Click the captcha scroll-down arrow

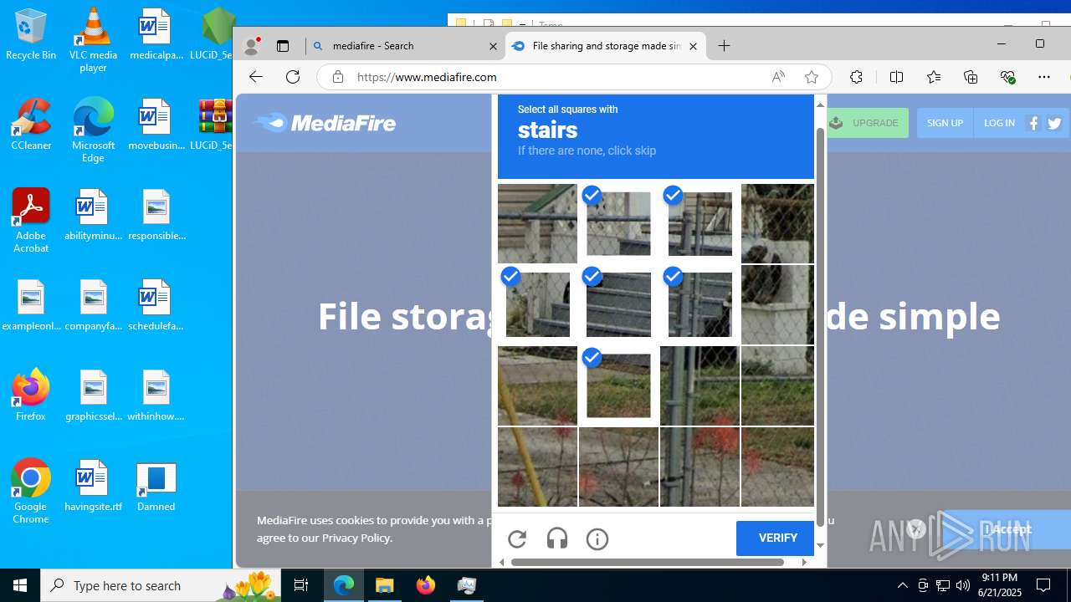coord(820,545)
